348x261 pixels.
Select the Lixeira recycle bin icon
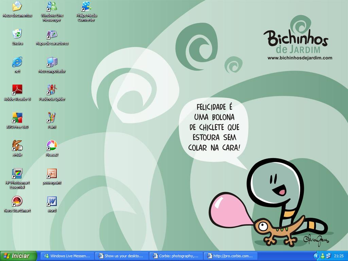[x=17, y=34]
